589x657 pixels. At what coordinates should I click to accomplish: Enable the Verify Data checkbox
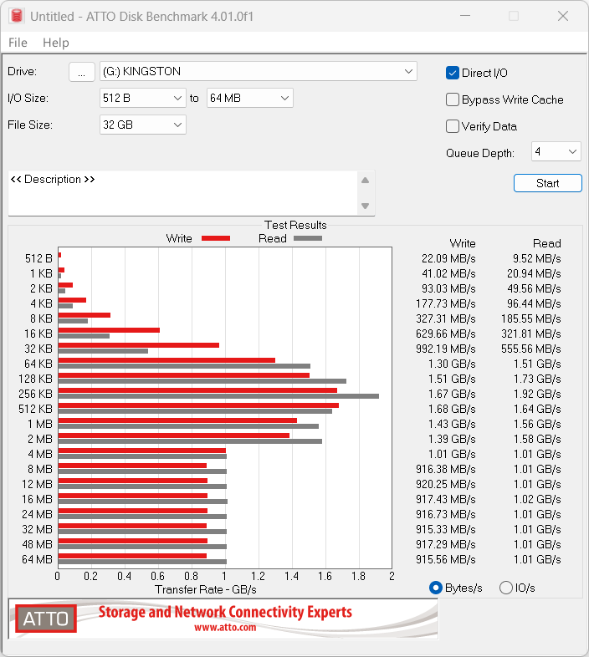453,126
